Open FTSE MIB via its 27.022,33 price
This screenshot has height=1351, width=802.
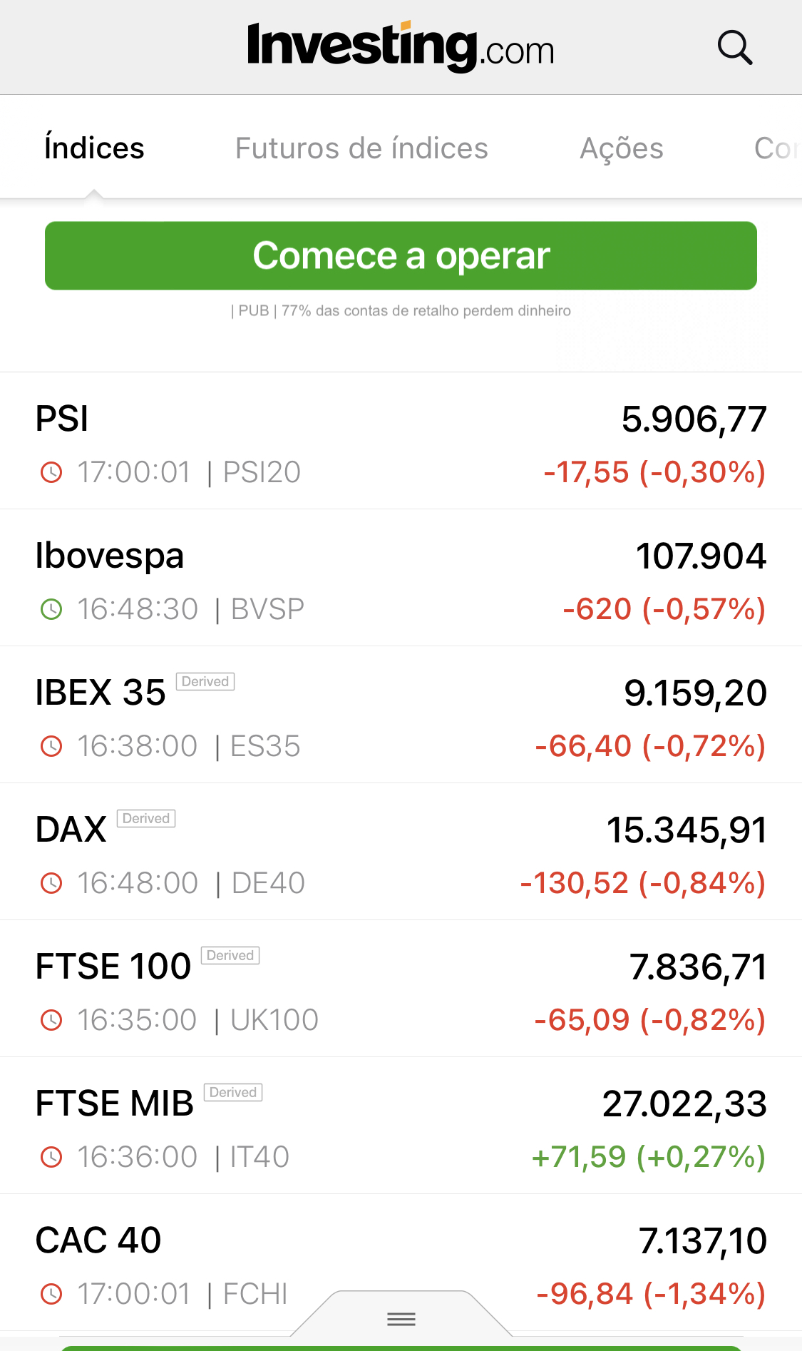point(684,1103)
